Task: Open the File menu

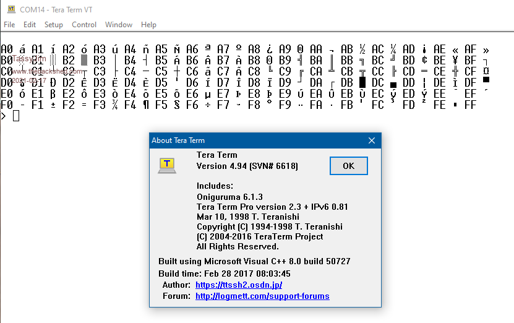Action: (9, 25)
